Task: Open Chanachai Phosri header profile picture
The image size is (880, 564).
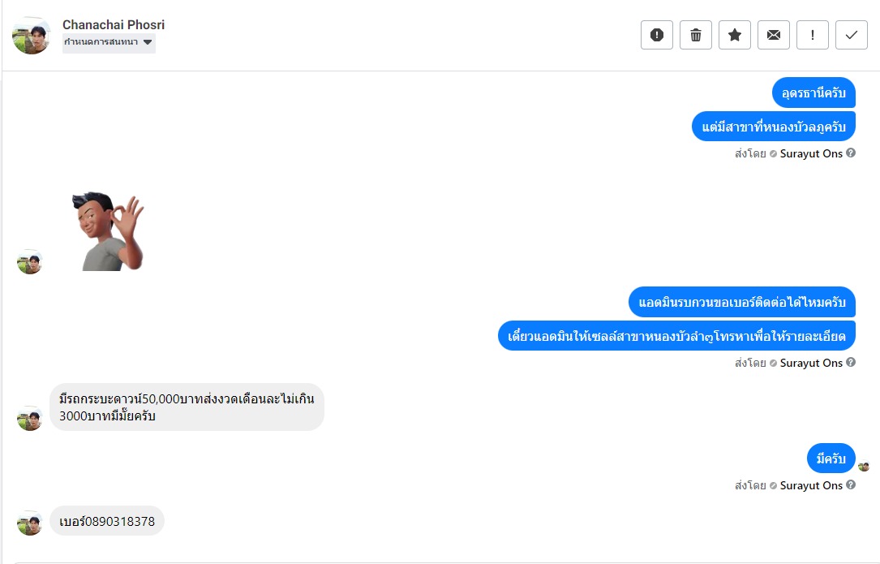Action: [x=32, y=35]
